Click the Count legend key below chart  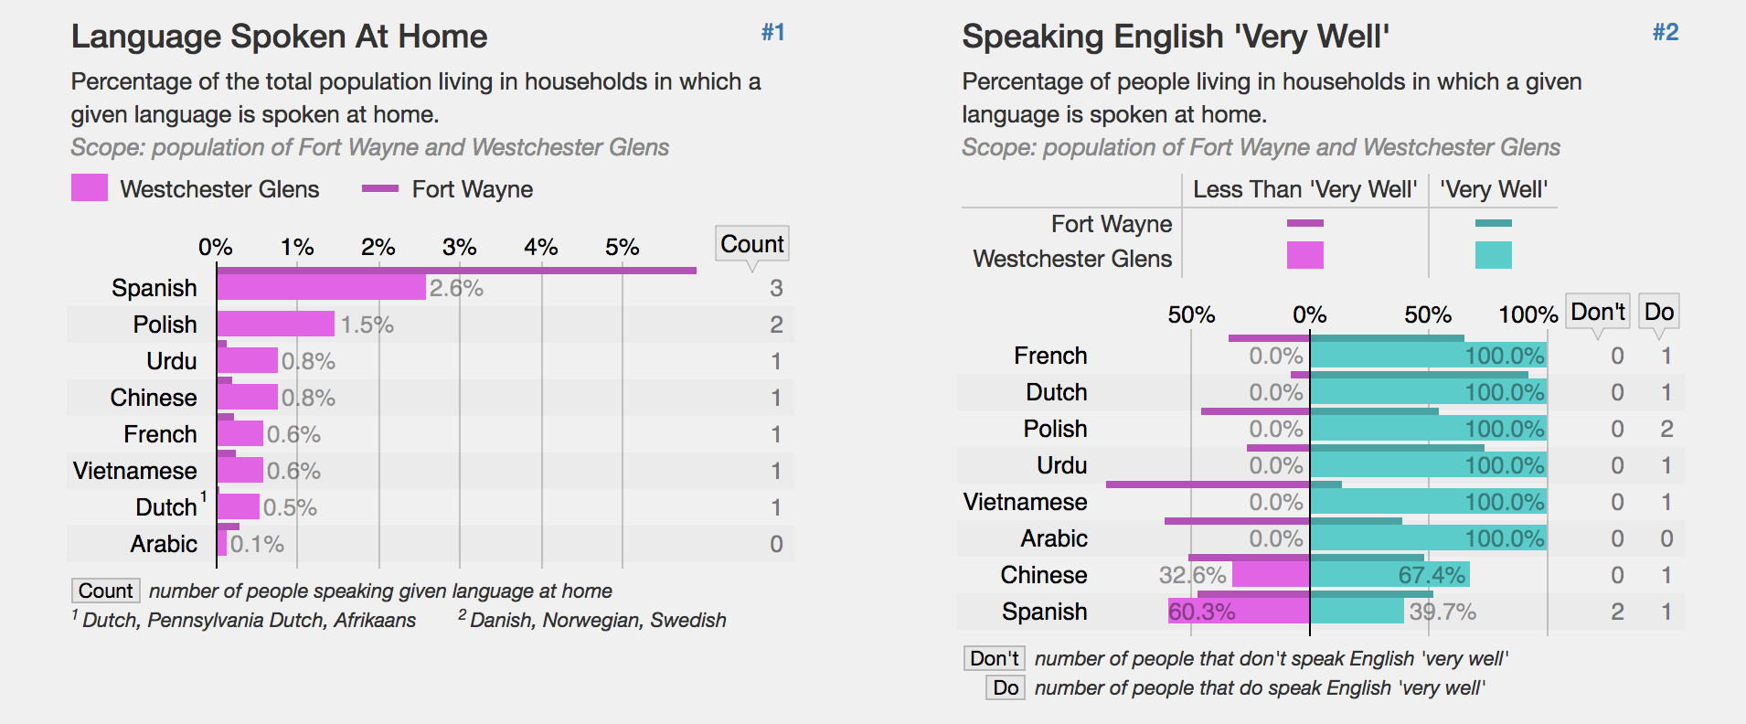[105, 591]
